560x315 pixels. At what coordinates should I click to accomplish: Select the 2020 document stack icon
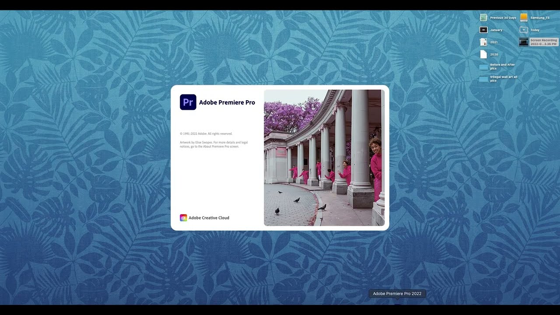[x=483, y=54]
